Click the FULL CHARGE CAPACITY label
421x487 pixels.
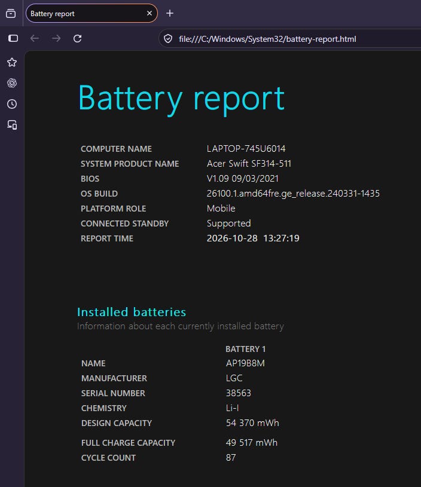pyautogui.click(x=129, y=443)
